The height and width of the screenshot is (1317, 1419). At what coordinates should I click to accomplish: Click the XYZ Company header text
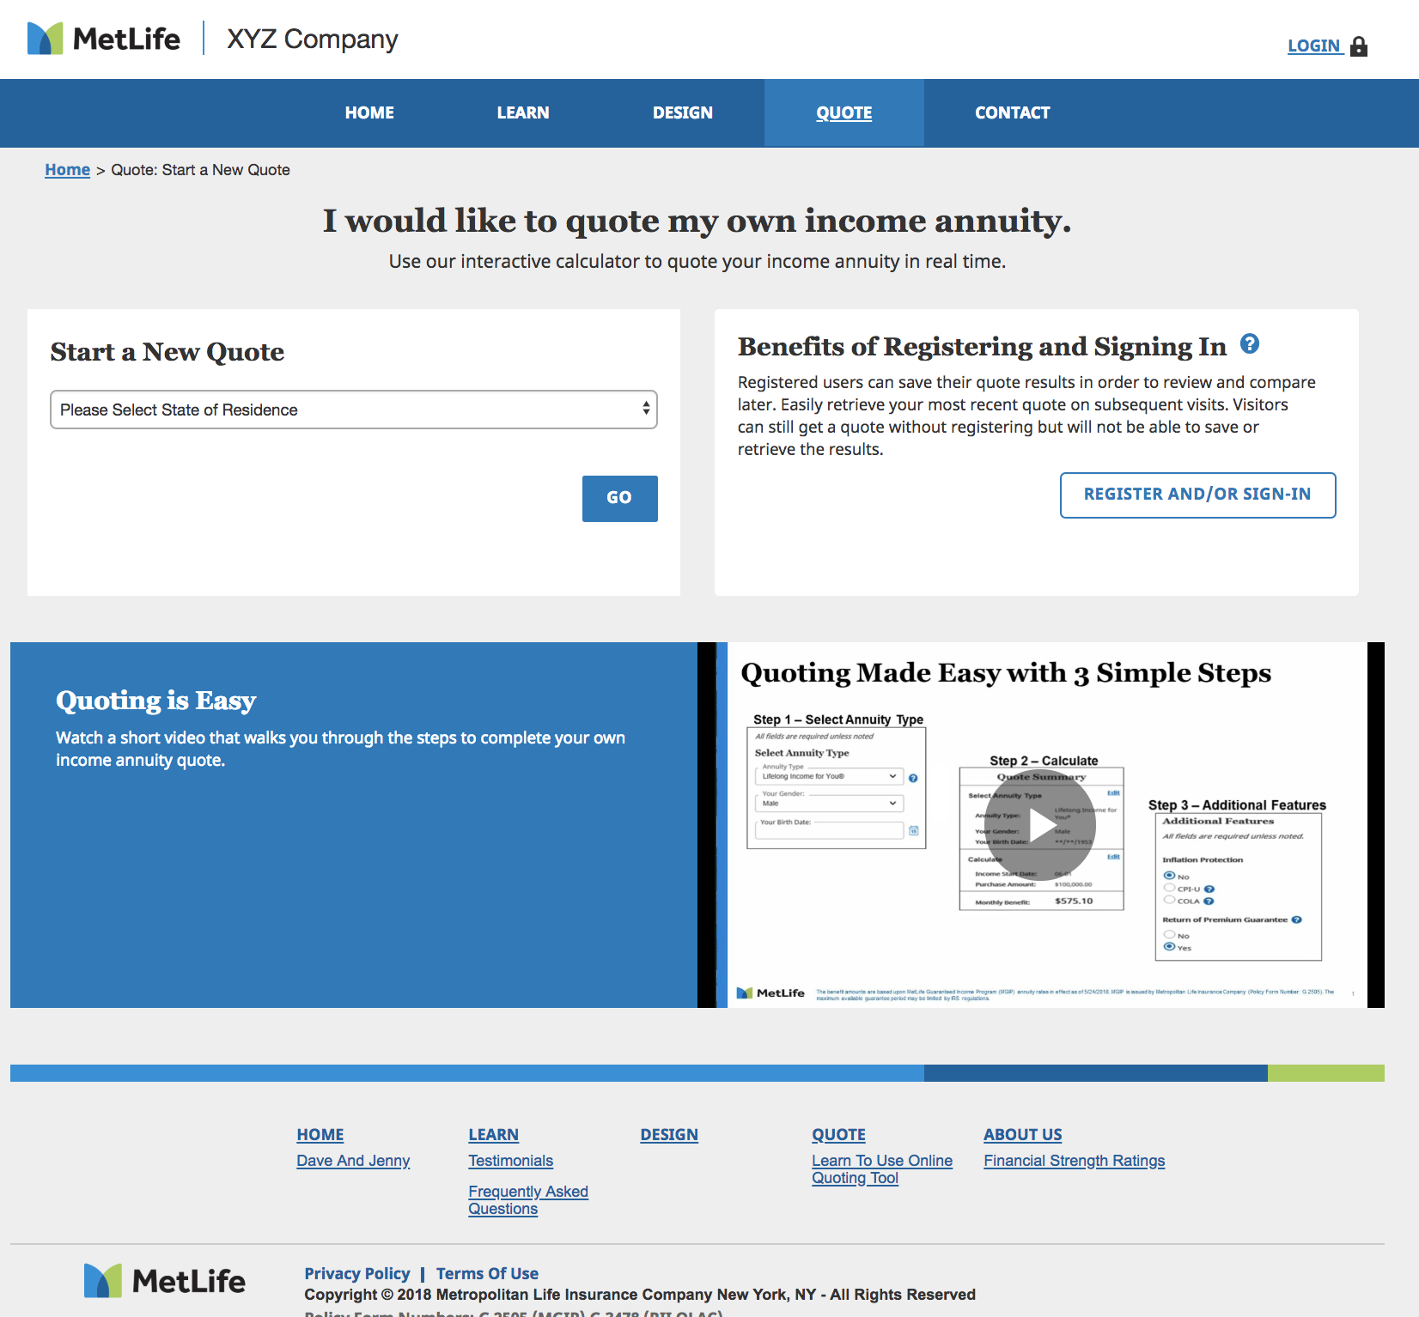[x=313, y=39]
